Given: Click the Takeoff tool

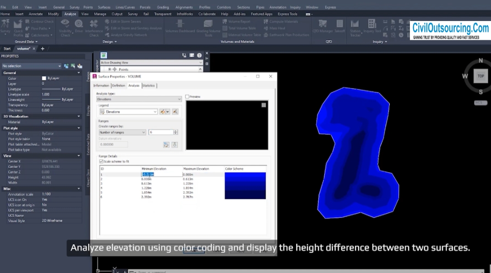Looking at the screenshot, I should pos(339,26).
